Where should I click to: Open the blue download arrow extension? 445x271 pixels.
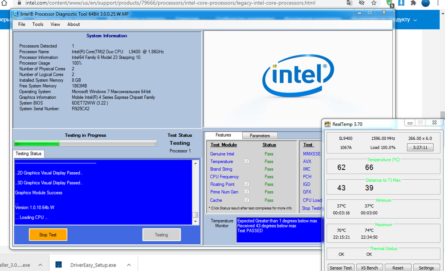click(401, 3)
